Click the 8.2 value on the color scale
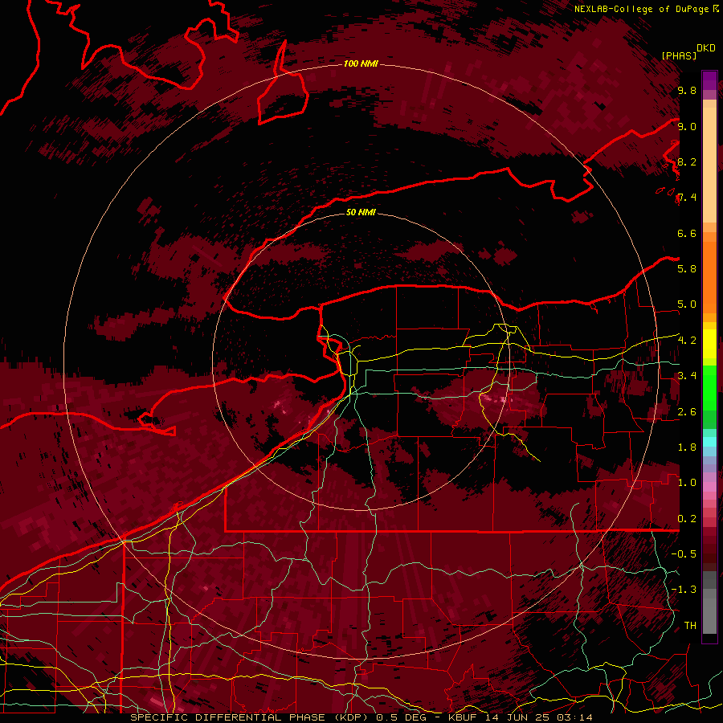The height and width of the screenshot is (723, 723). [687, 161]
